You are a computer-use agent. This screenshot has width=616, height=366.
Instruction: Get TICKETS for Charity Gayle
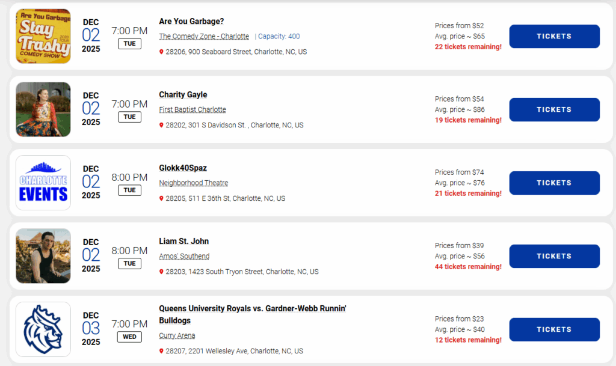[554, 109]
